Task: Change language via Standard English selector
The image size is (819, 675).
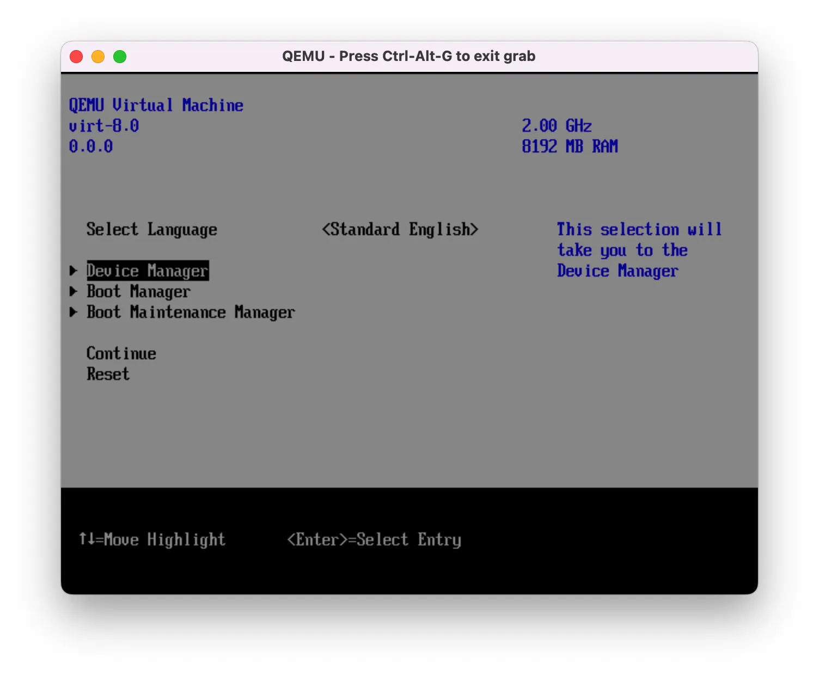Action: pos(400,229)
